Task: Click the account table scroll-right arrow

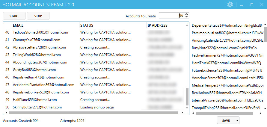Action: [182, 113]
